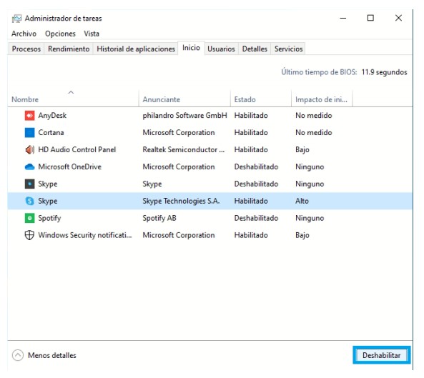Viewport: 424px width, 378px height.
Task: Select the Cortana blue square icon
Action: click(29, 132)
